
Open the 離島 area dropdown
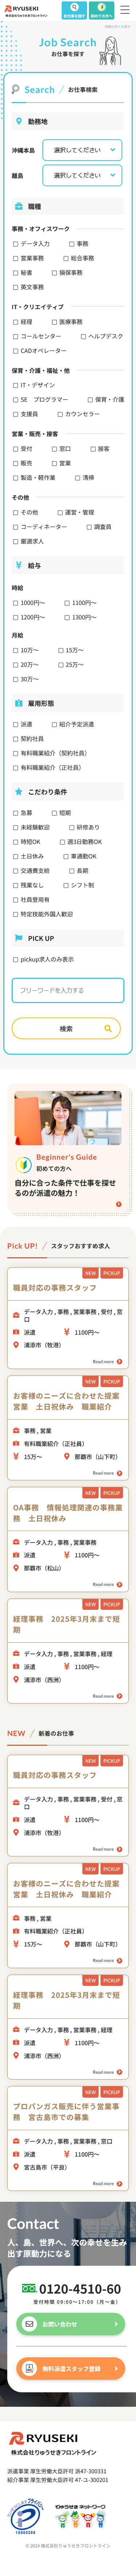point(82,175)
